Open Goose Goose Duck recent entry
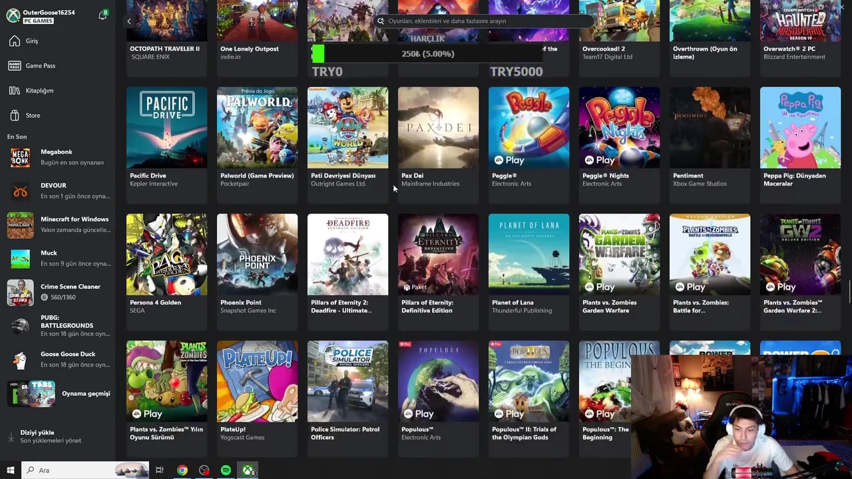The height and width of the screenshot is (479, 852). [58, 360]
